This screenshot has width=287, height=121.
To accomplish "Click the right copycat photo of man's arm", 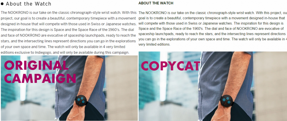I will tap(213, 86).
